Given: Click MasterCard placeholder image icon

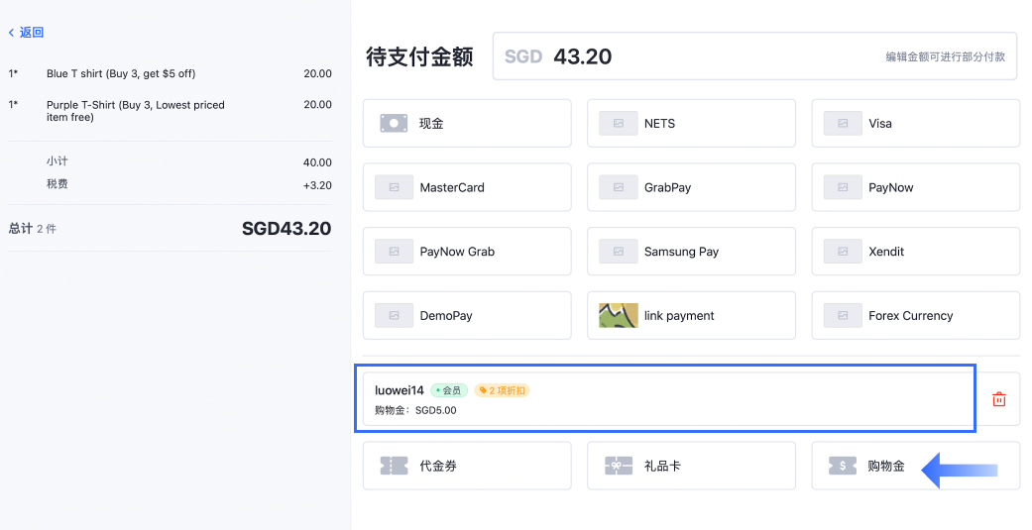Looking at the screenshot, I should [394, 187].
